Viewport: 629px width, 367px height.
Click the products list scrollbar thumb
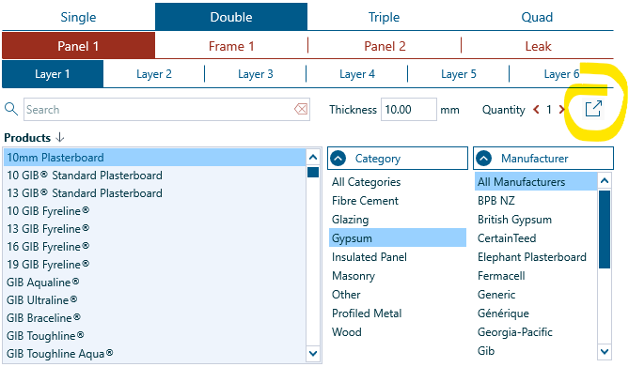click(313, 173)
